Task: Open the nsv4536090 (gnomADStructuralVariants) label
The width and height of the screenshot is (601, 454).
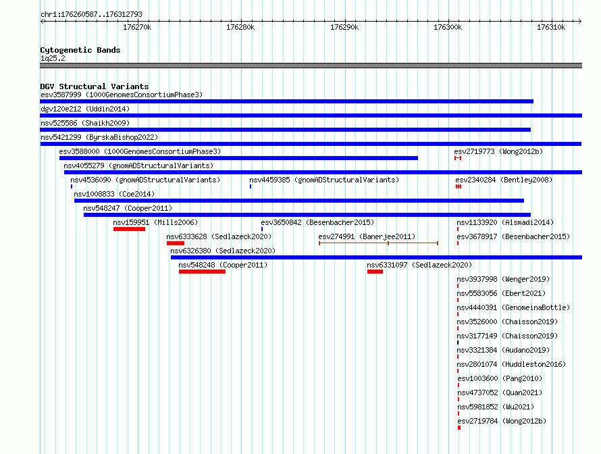Action: click(145, 180)
